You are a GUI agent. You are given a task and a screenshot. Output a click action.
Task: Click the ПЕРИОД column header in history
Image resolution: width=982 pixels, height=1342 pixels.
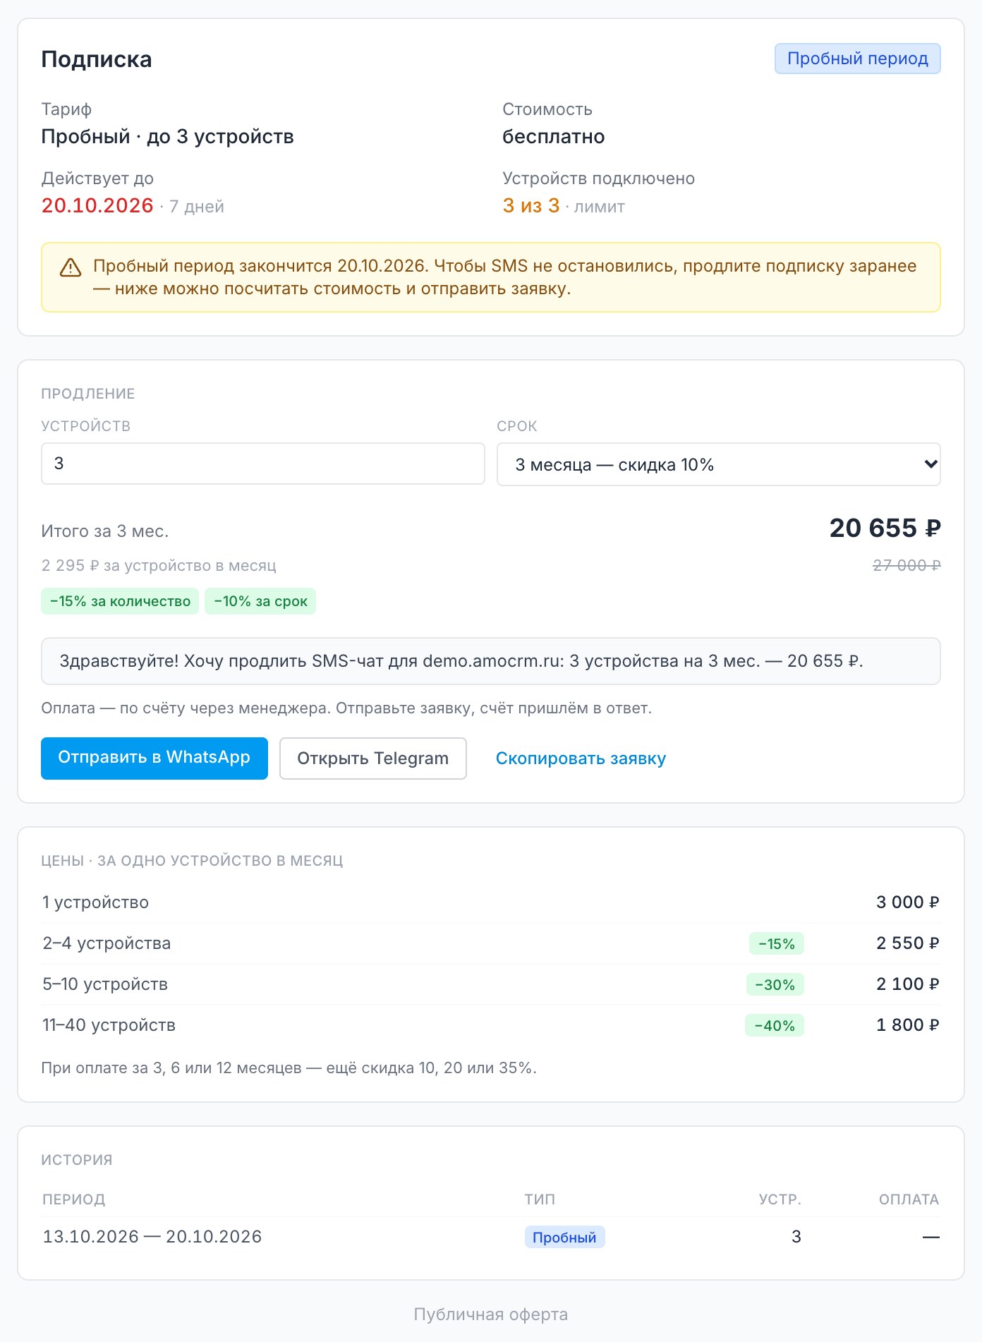tap(74, 1199)
